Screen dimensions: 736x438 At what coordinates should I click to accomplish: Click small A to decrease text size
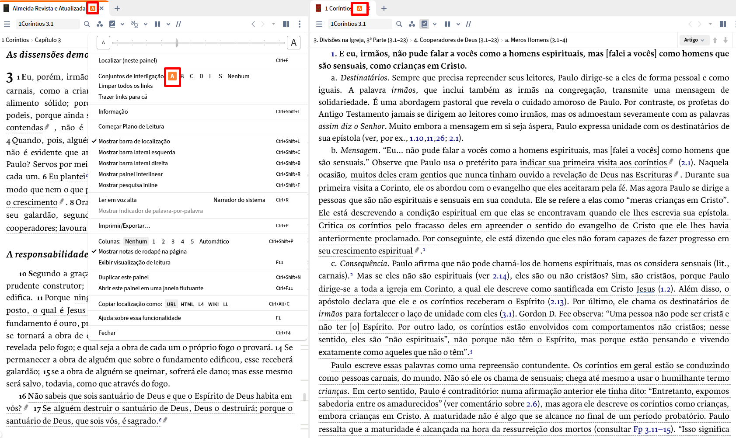coord(103,42)
